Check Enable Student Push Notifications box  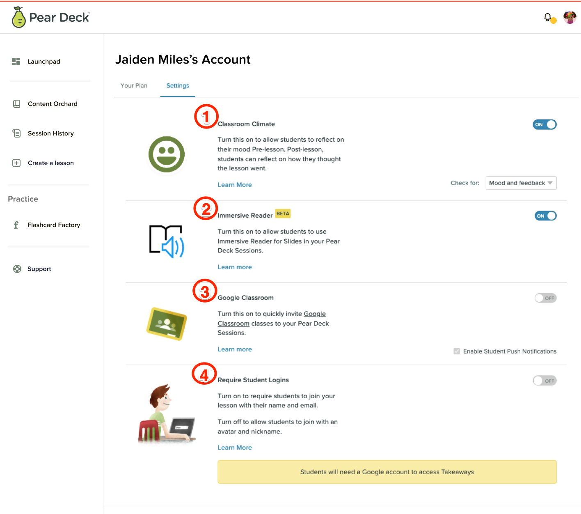[x=457, y=351]
